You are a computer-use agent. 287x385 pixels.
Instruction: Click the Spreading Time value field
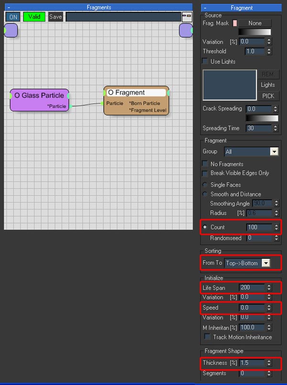pyautogui.click(x=259, y=128)
